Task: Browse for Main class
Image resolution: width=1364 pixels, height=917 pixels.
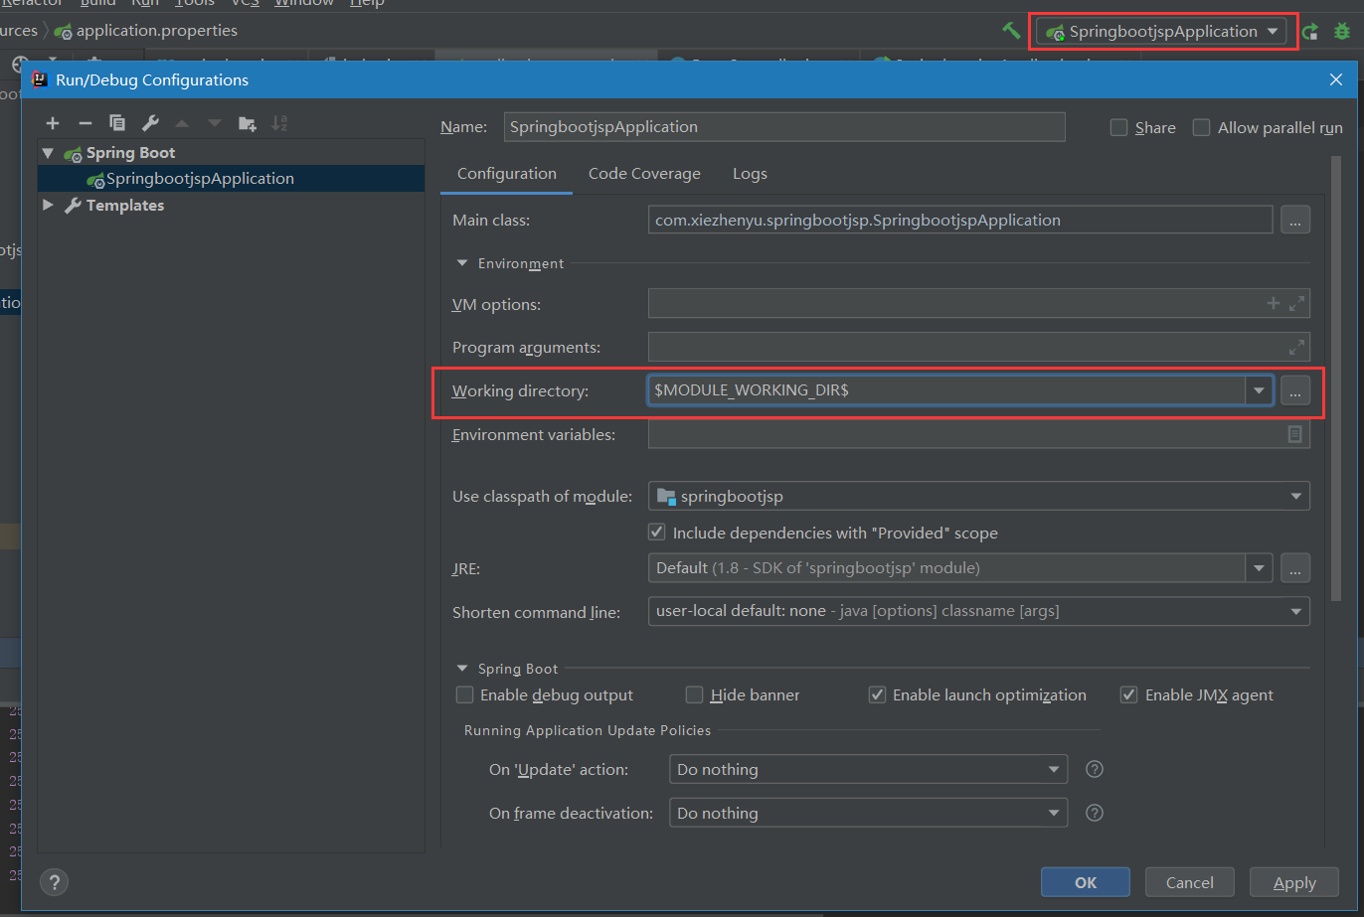Action: click(x=1294, y=220)
